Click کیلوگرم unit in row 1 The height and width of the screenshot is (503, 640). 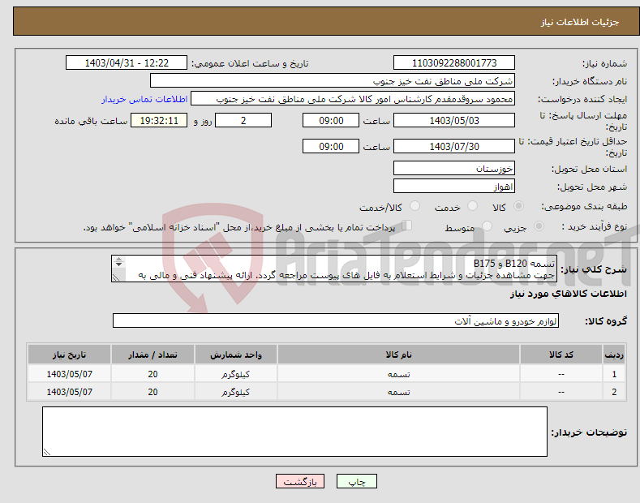[236, 374]
